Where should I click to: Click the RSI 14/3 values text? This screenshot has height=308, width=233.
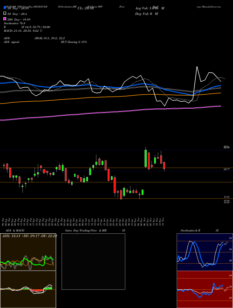[x=36, y=27]
